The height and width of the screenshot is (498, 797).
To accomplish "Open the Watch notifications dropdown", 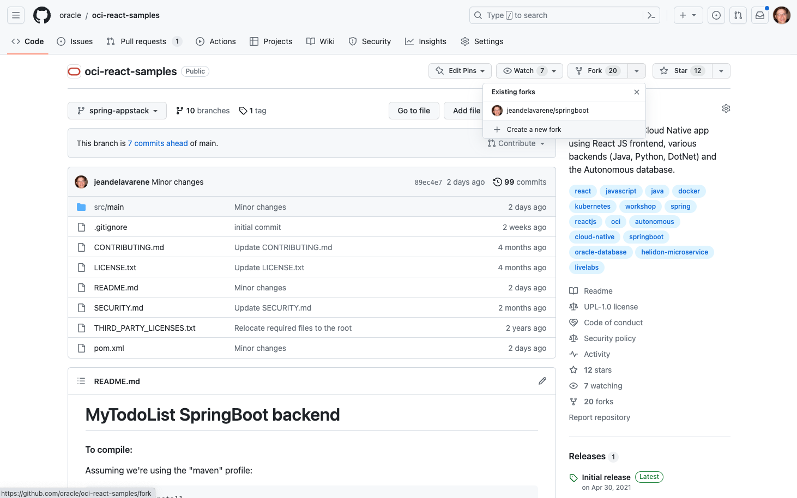I will pyautogui.click(x=529, y=71).
